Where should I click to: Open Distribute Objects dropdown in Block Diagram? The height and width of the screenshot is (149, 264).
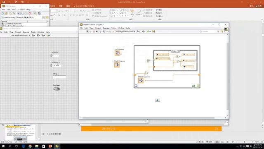pos(144,31)
